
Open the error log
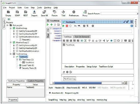click(x=81, y=100)
